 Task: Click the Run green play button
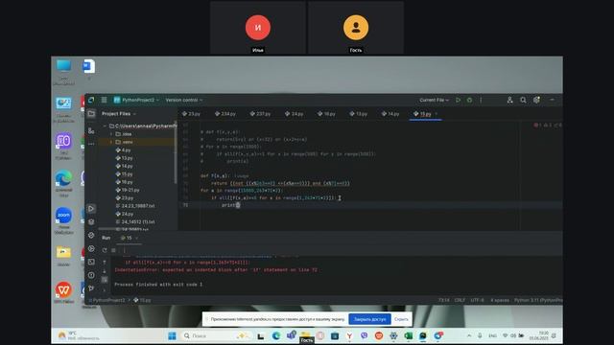click(458, 100)
